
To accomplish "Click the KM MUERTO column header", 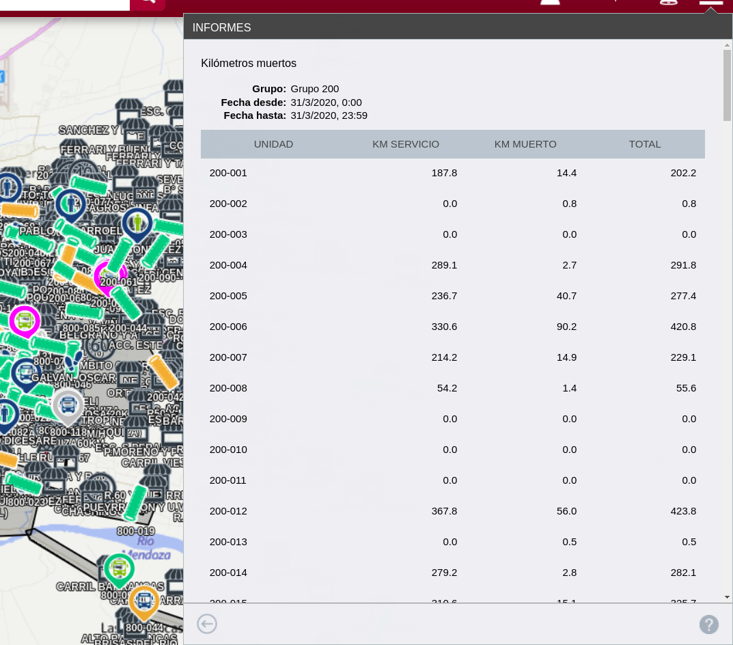I will (525, 144).
